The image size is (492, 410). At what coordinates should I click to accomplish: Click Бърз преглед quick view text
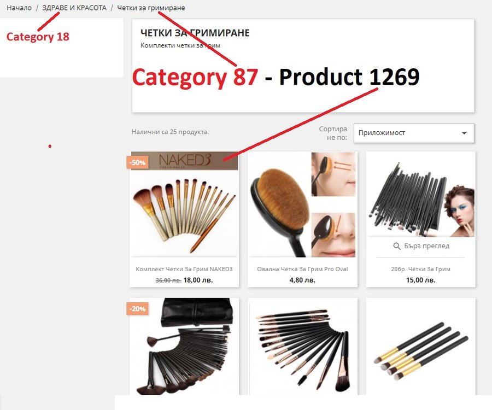click(427, 246)
